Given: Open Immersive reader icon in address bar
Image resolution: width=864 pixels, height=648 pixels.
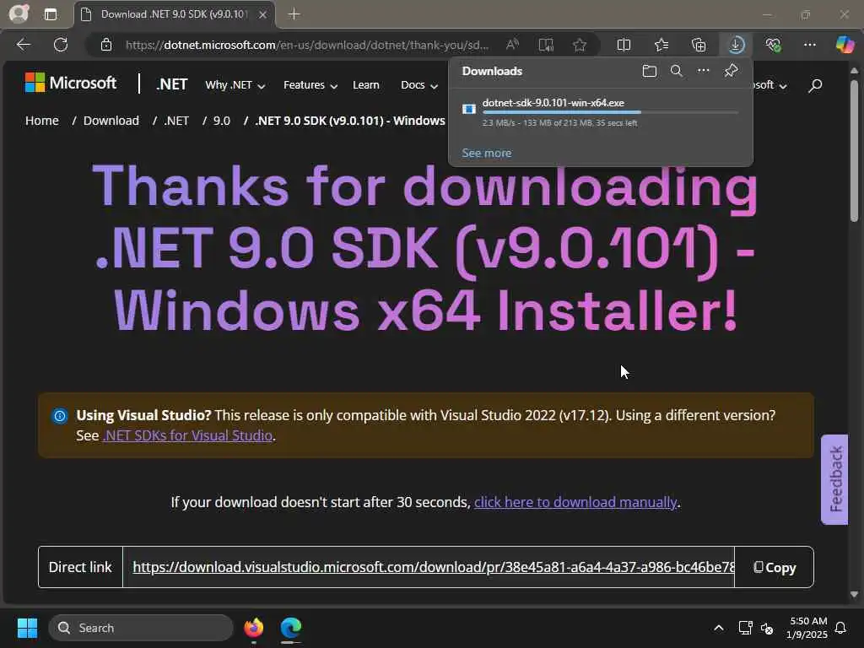Looking at the screenshot, I should tap(546, 45).
